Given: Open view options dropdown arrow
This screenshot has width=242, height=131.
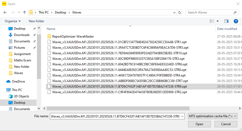Looking at the screenshot, I should tap(218, 21).
